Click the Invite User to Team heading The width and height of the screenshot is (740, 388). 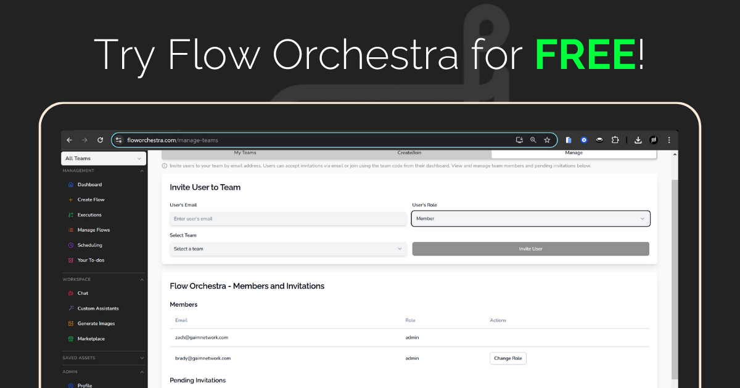(205, 187)
